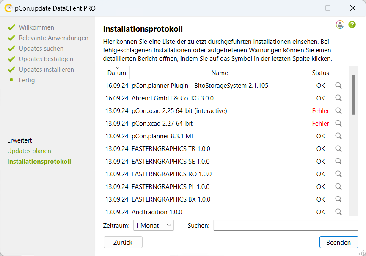
Task: Open report for BitoStorageSystem 2.1.105 plugin
Action: pos(338,86)
